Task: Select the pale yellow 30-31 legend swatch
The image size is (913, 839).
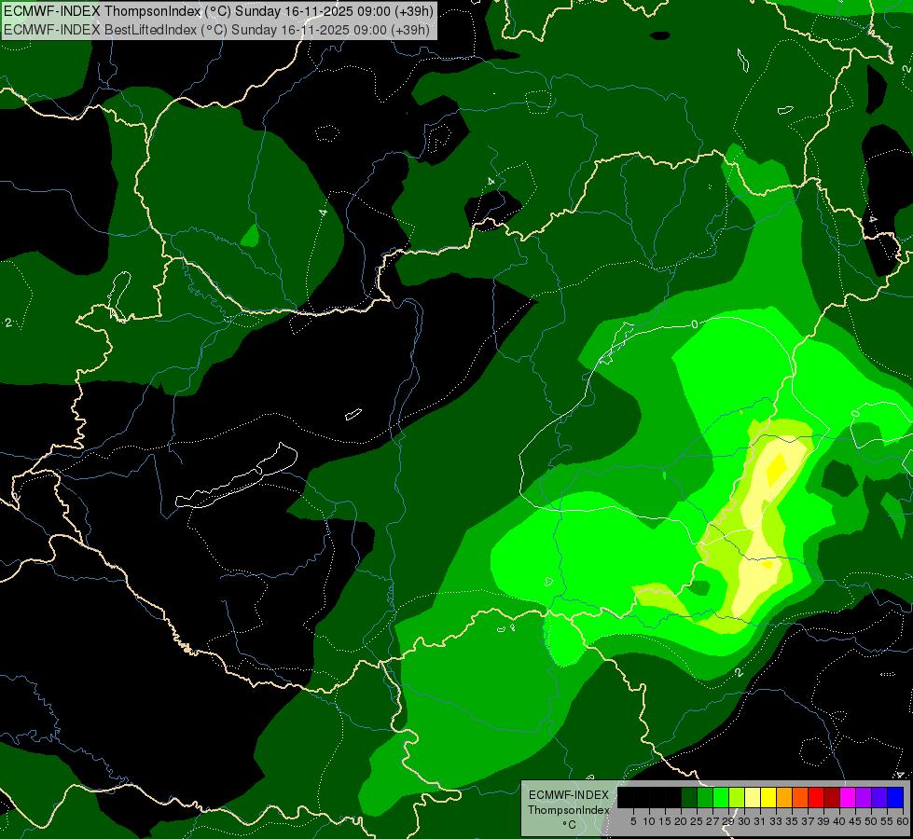Action: (753, 797)
